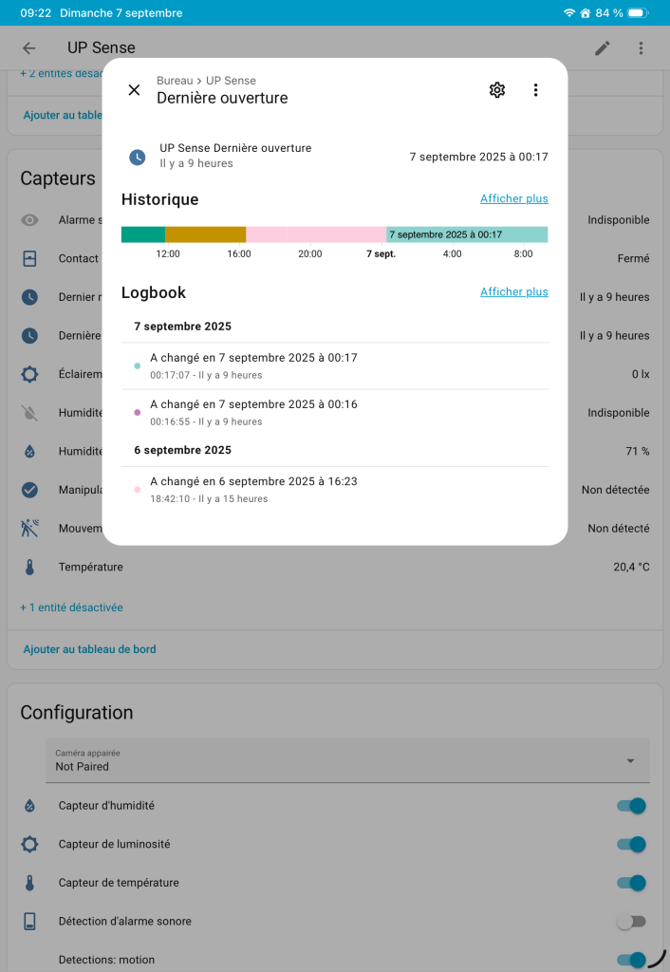670x972 pixels.
Task: Click the thermometer icon next to Température
Action: (29, 568)
